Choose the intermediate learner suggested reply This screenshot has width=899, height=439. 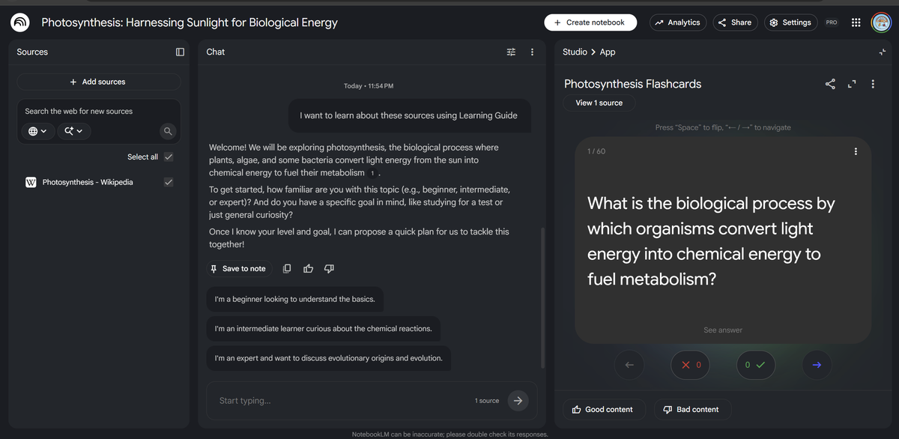coord(323,328)
